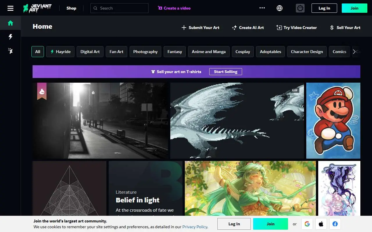Sign in with the Apple icon
Screen dimensions: 372x232
pyautogui.click(x=321, y=224)
